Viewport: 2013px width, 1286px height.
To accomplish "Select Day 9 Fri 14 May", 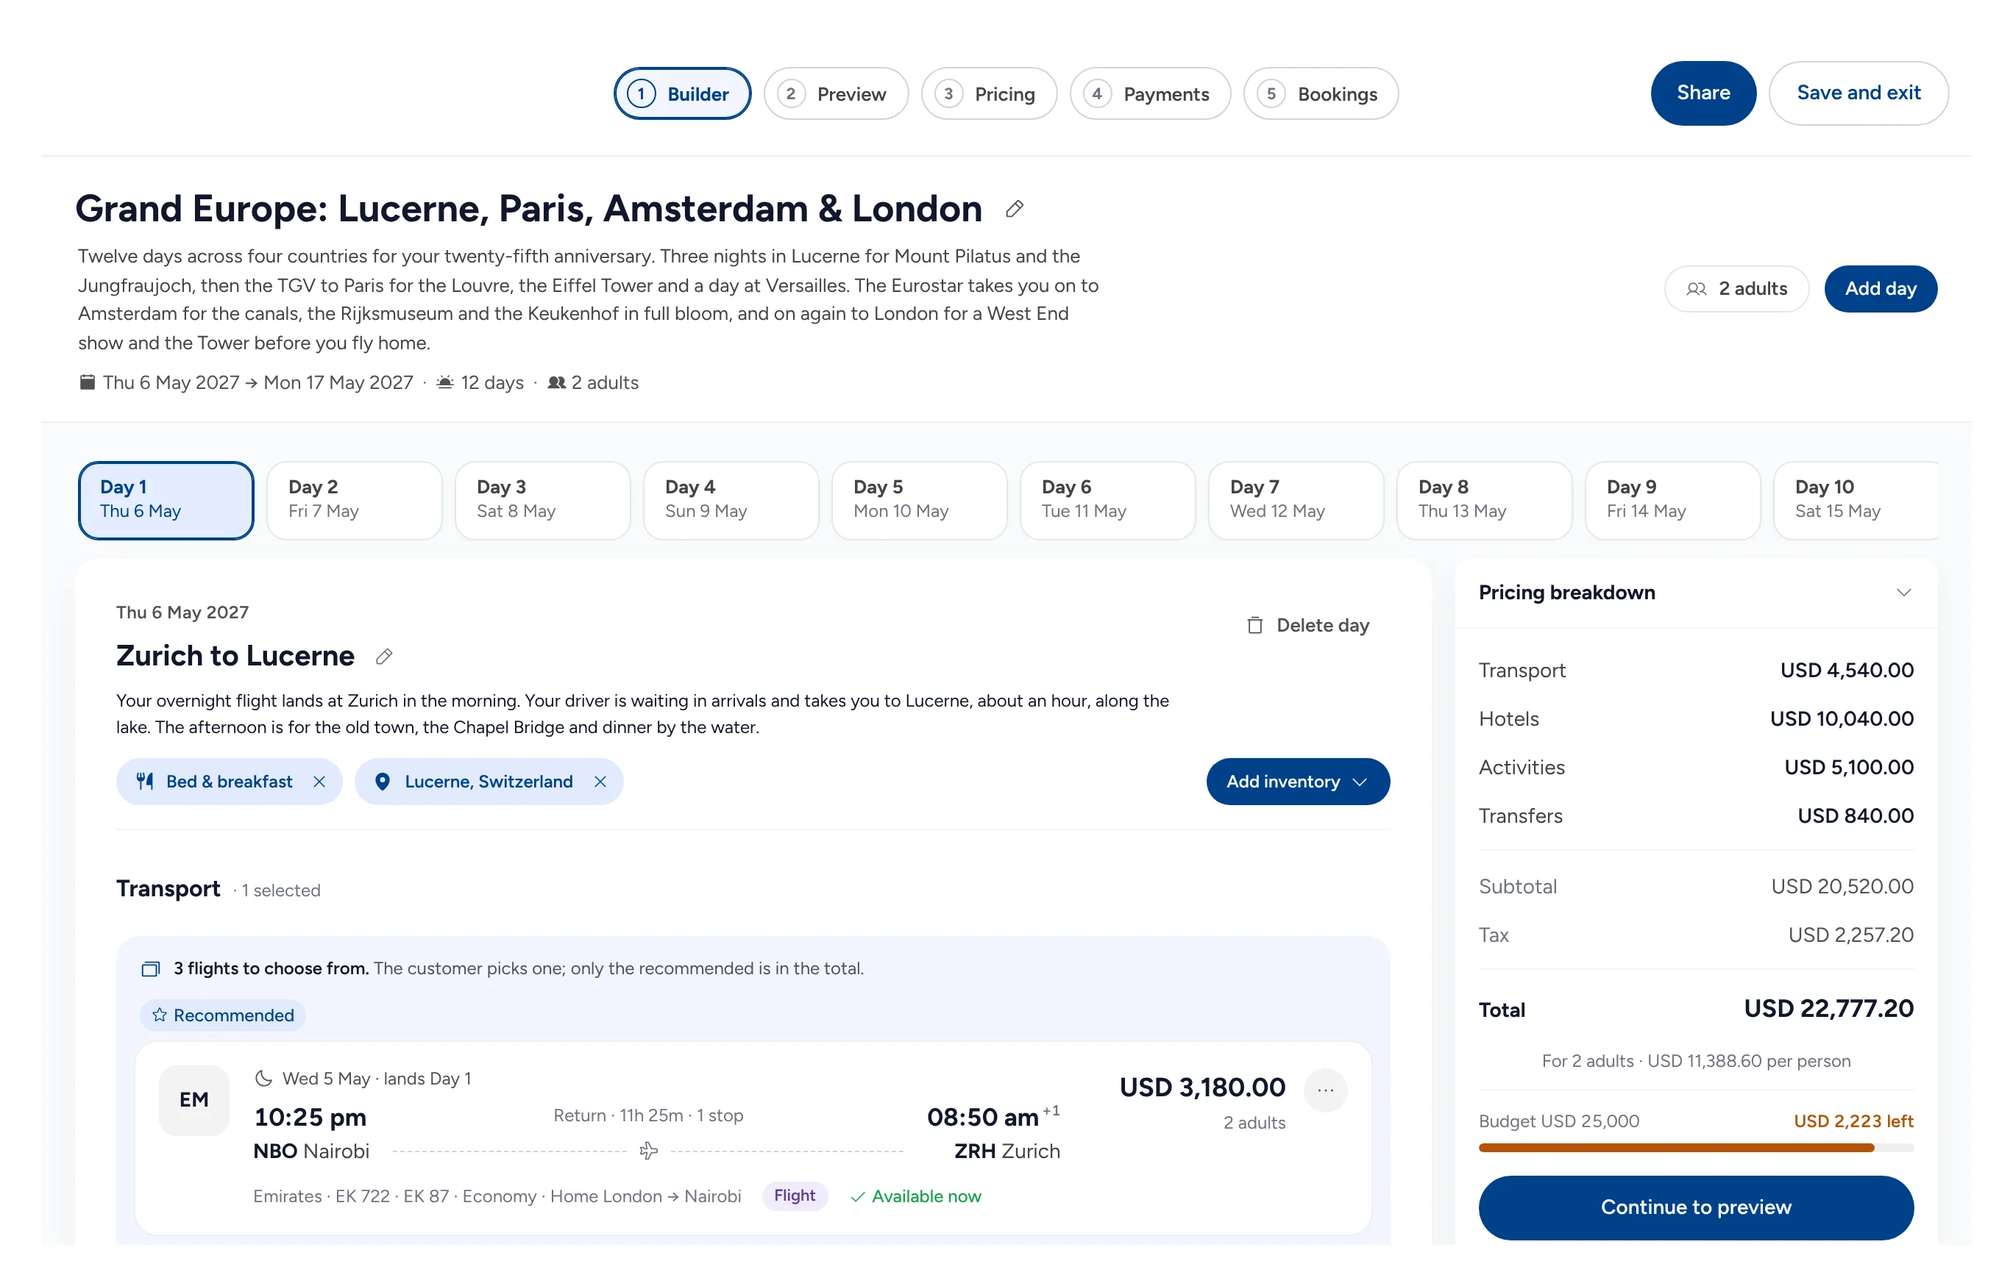I will click(1673, 500).
